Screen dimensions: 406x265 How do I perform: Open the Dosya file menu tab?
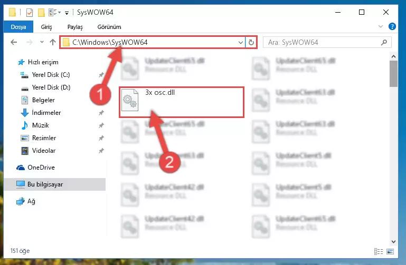coord(18,27)
